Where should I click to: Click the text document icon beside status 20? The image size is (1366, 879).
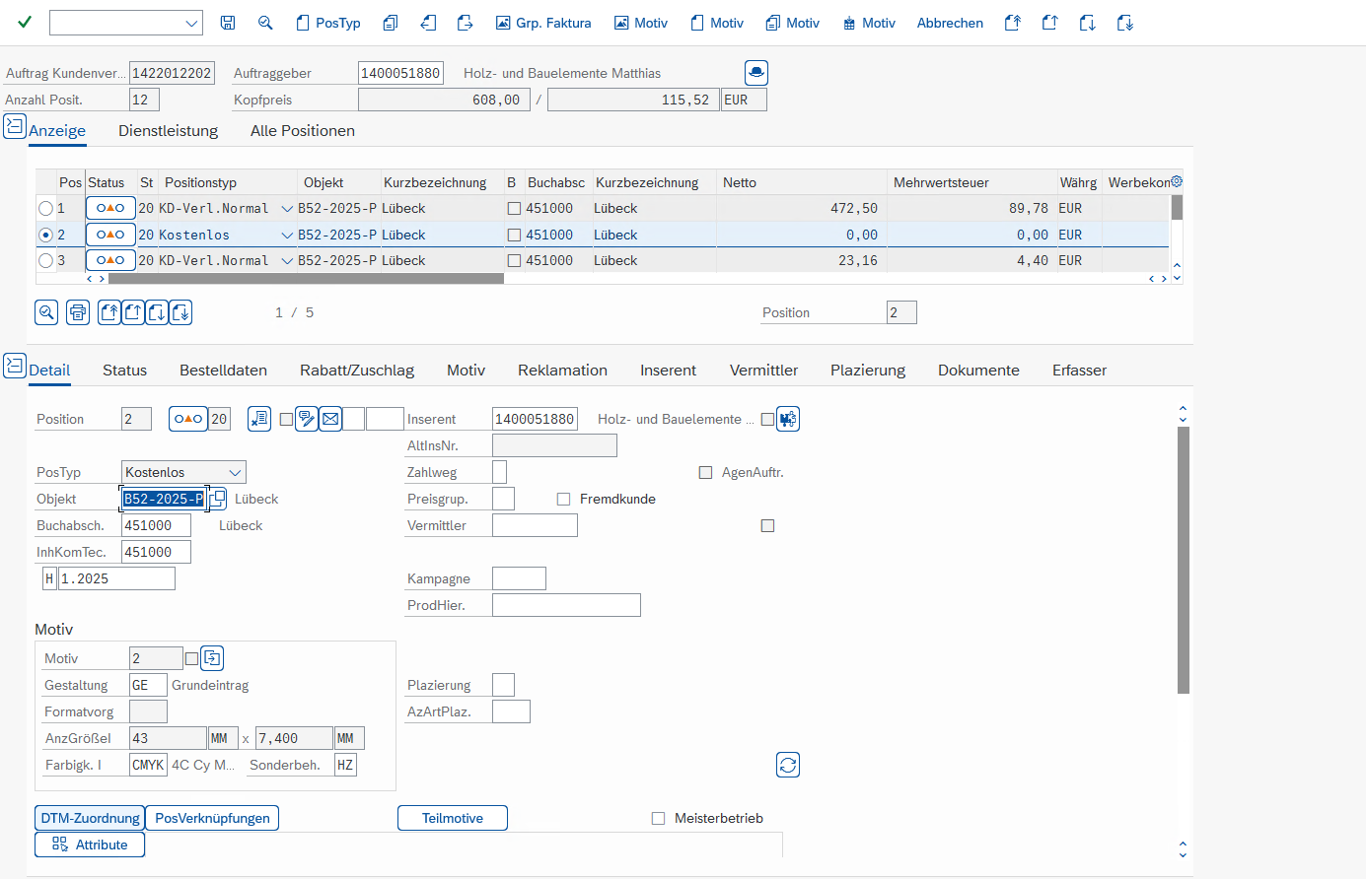[259, 419]
